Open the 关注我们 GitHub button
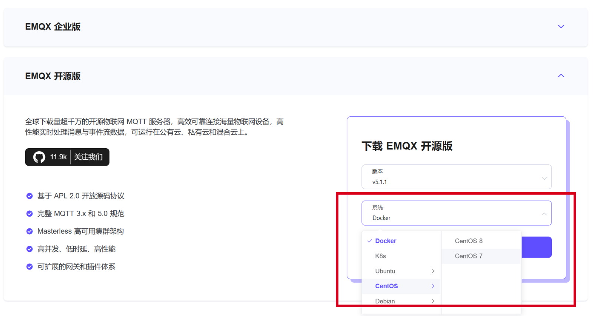The image size is (607, 326). tap(88, 157)
